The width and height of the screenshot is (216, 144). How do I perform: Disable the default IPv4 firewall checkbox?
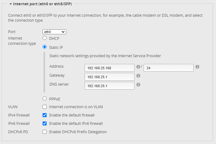click(x=44, y=115)
